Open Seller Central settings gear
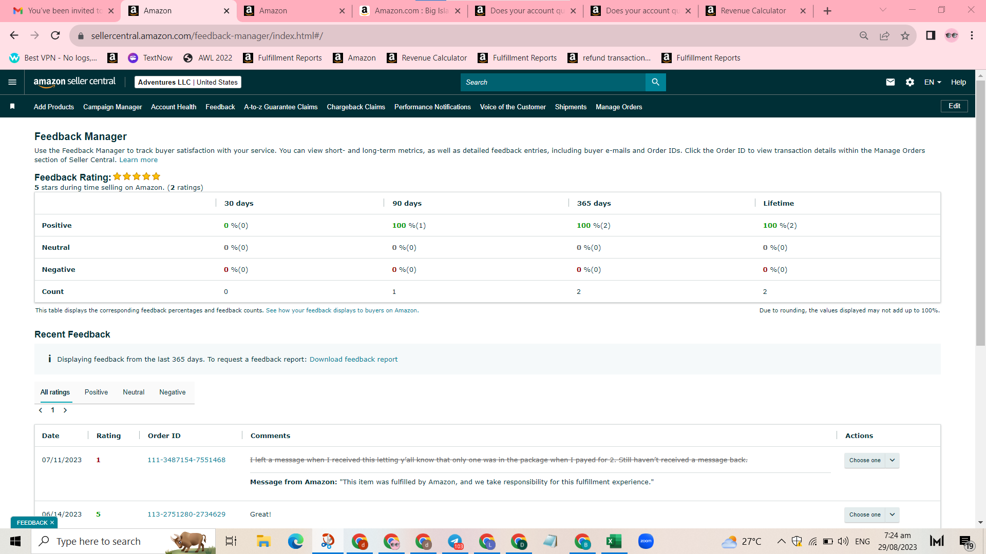Screen dimensions: 986x554 point(910,82)
